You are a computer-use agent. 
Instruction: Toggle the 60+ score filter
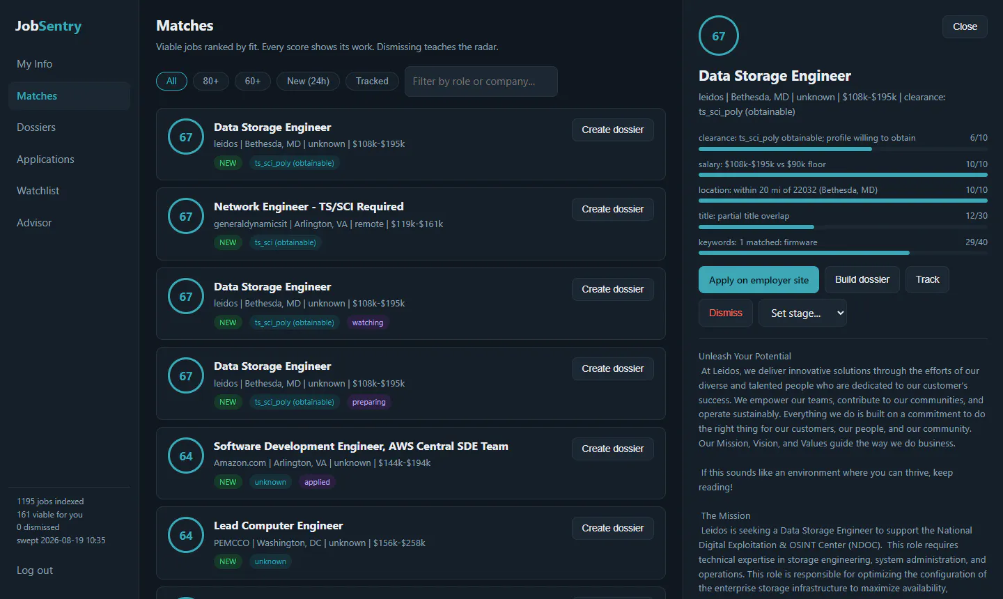point(253,81)
